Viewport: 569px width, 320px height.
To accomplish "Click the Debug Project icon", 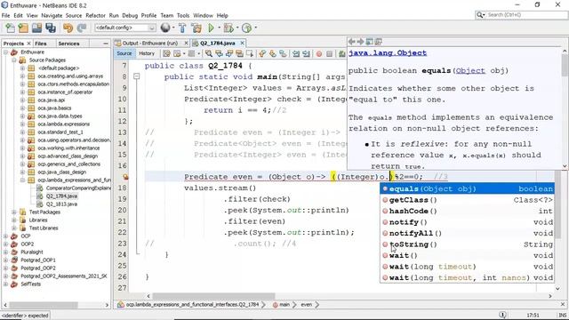I will tap(228, 28).
